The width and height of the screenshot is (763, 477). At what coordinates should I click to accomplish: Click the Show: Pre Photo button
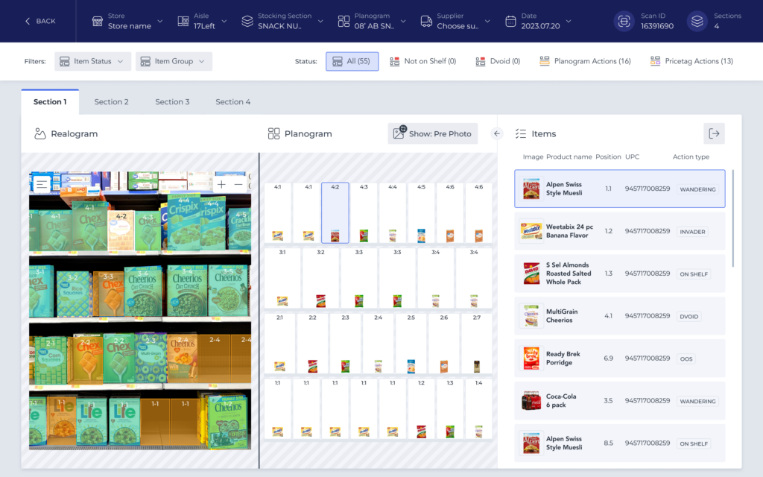click(432, 134)
